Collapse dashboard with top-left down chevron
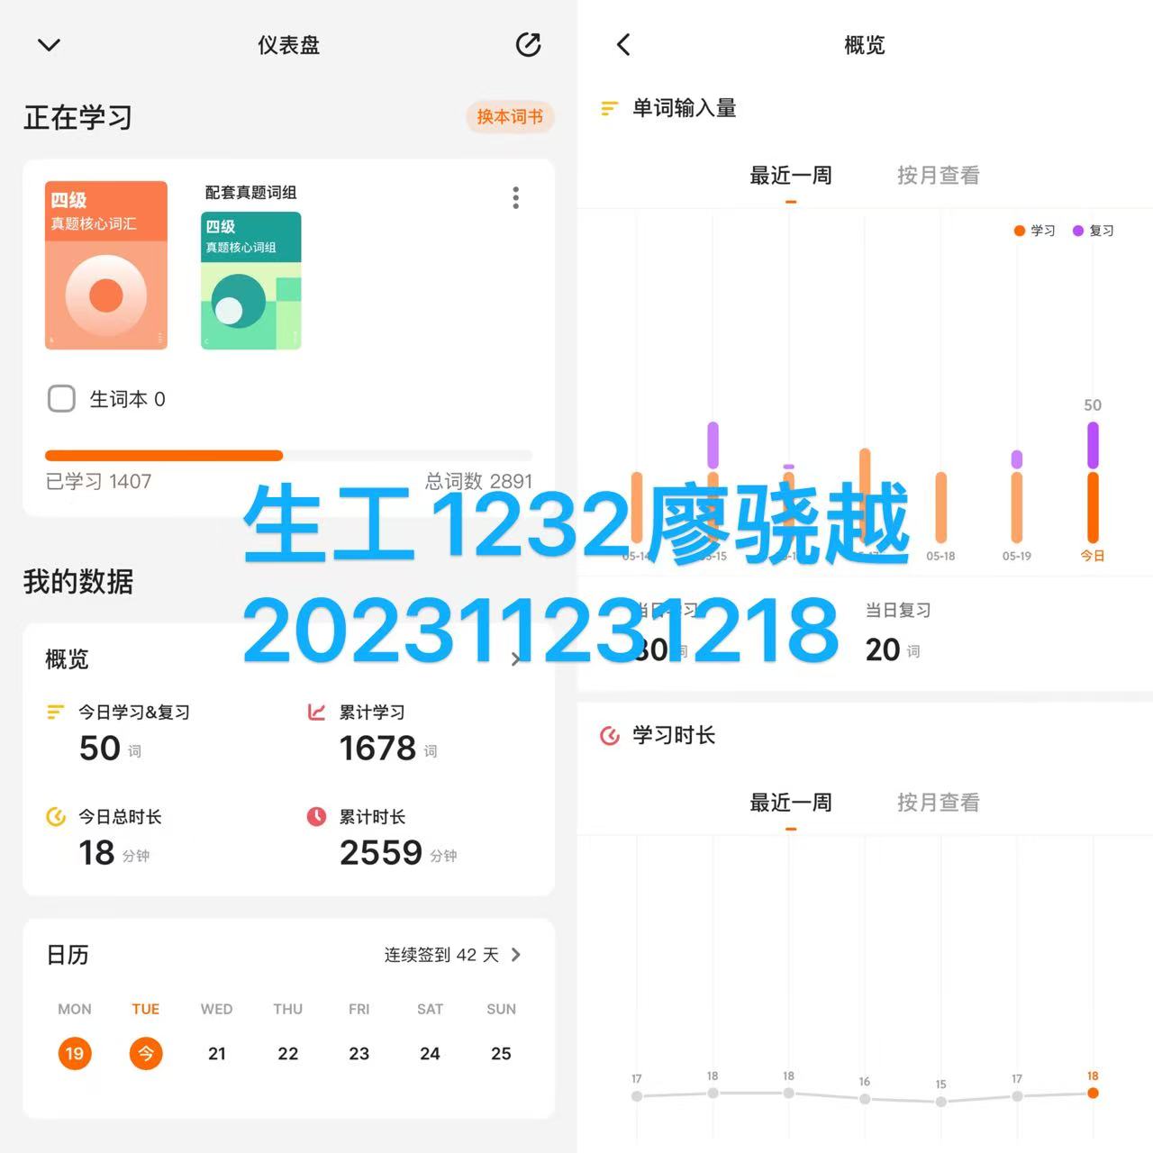 [x=49, y=45]
